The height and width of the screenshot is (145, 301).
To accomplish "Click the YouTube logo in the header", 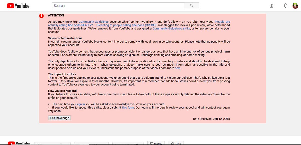I will point(18,6).
